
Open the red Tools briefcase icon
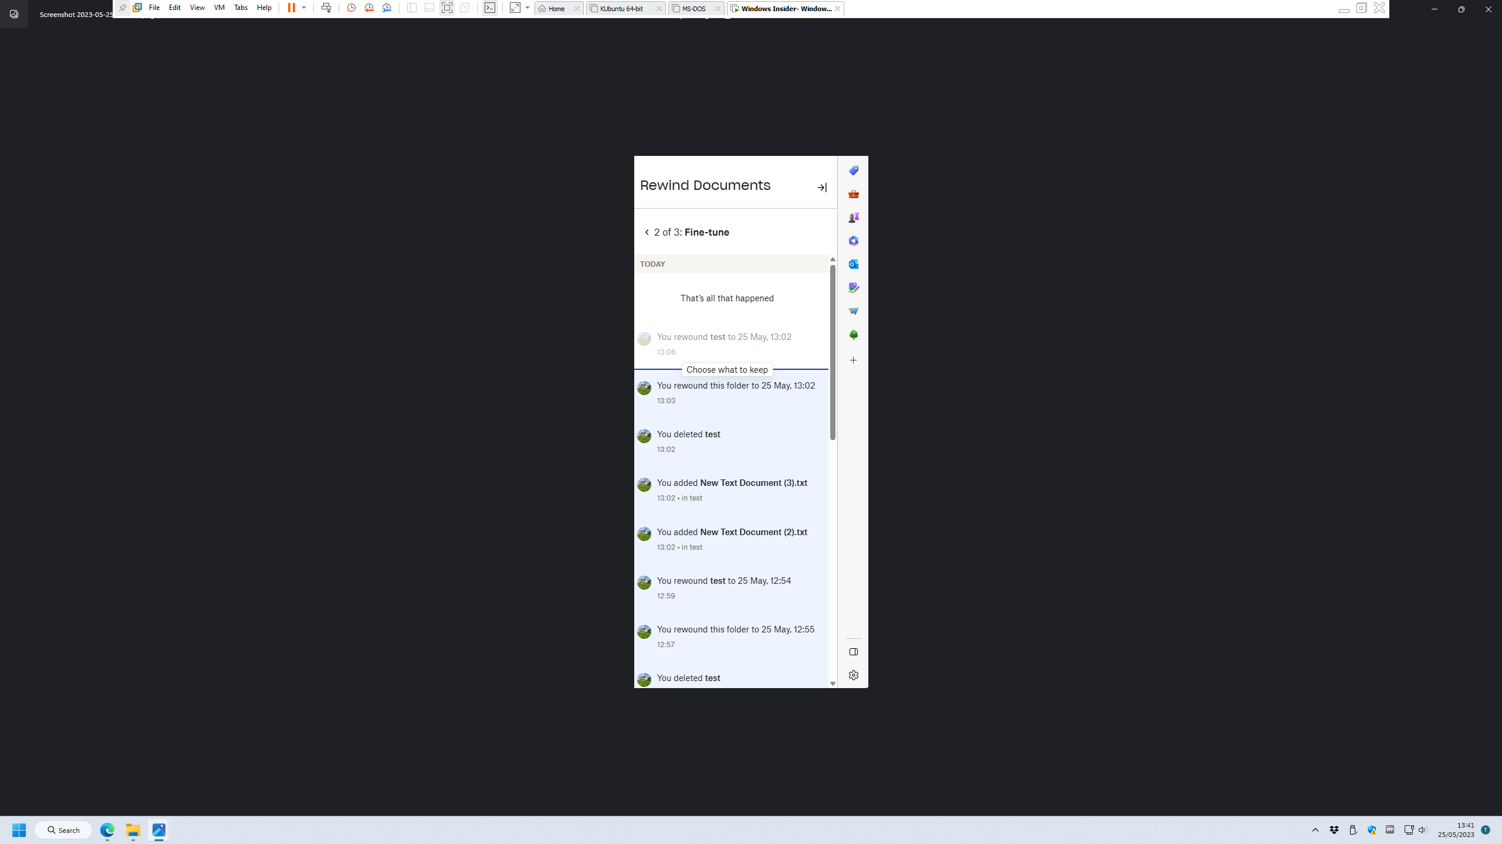854,194
